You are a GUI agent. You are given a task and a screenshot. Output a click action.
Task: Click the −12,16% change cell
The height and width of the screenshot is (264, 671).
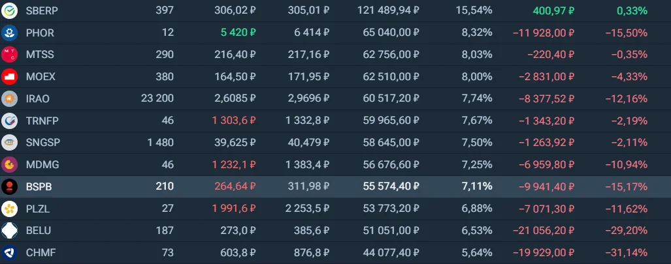[x=626, y=98]
